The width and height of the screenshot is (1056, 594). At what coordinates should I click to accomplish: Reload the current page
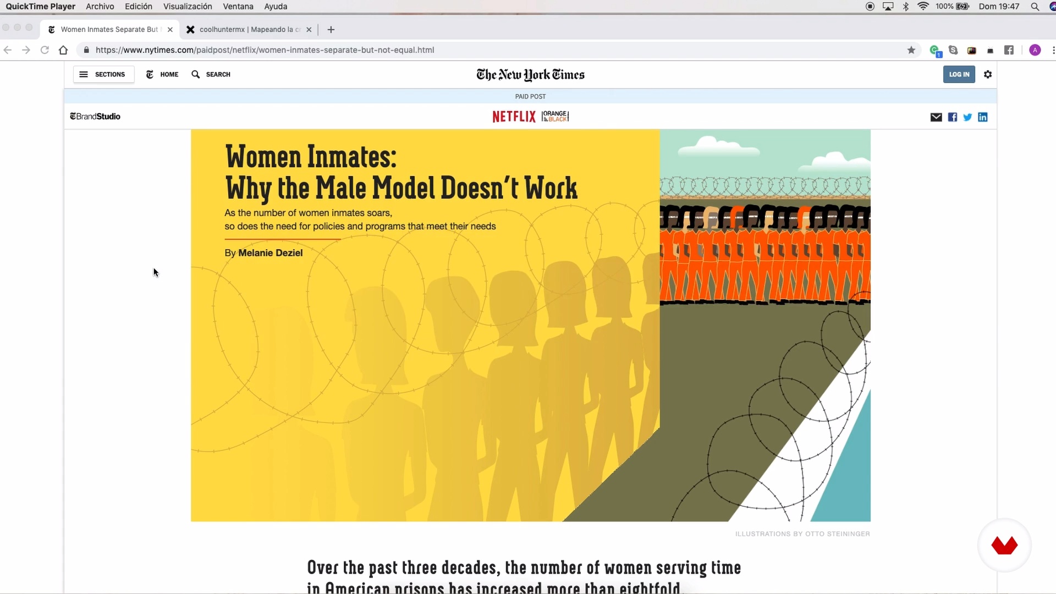(x=45, y=50)
